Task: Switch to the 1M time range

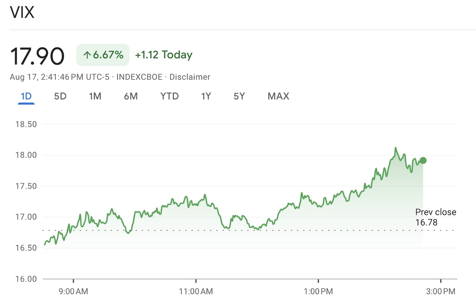Action: click(x=95, y=96)
